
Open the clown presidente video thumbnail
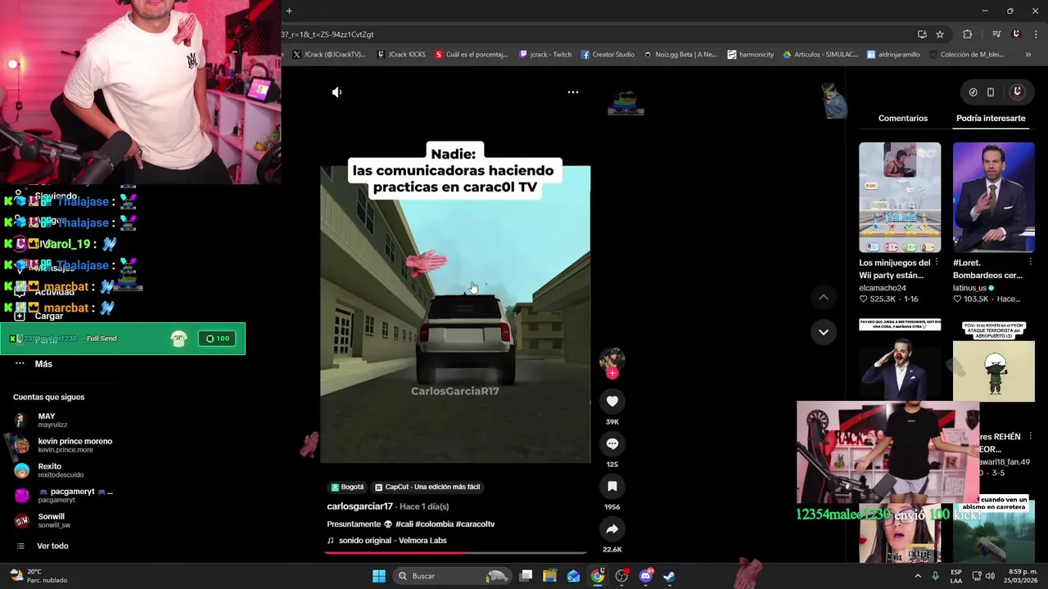pos(900,360)
